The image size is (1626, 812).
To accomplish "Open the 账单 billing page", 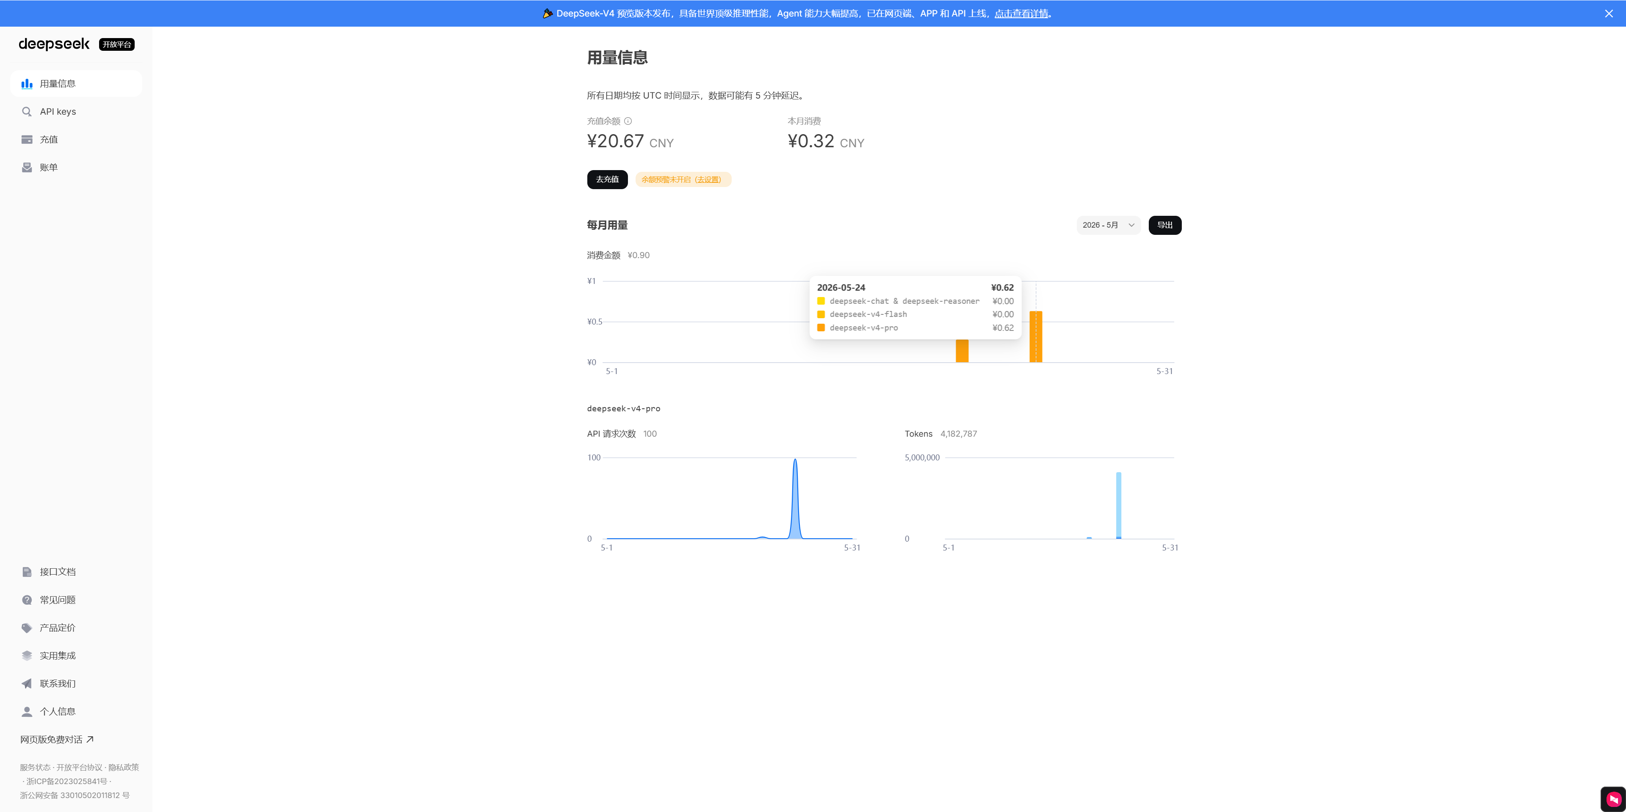I will 76,167.
